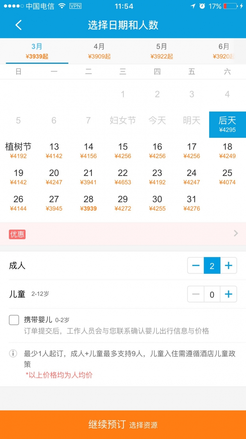Image resolution: width=246 pixels, height=439 pixels.
Task: Select the 3月 month tab
Action: [37, 51]
